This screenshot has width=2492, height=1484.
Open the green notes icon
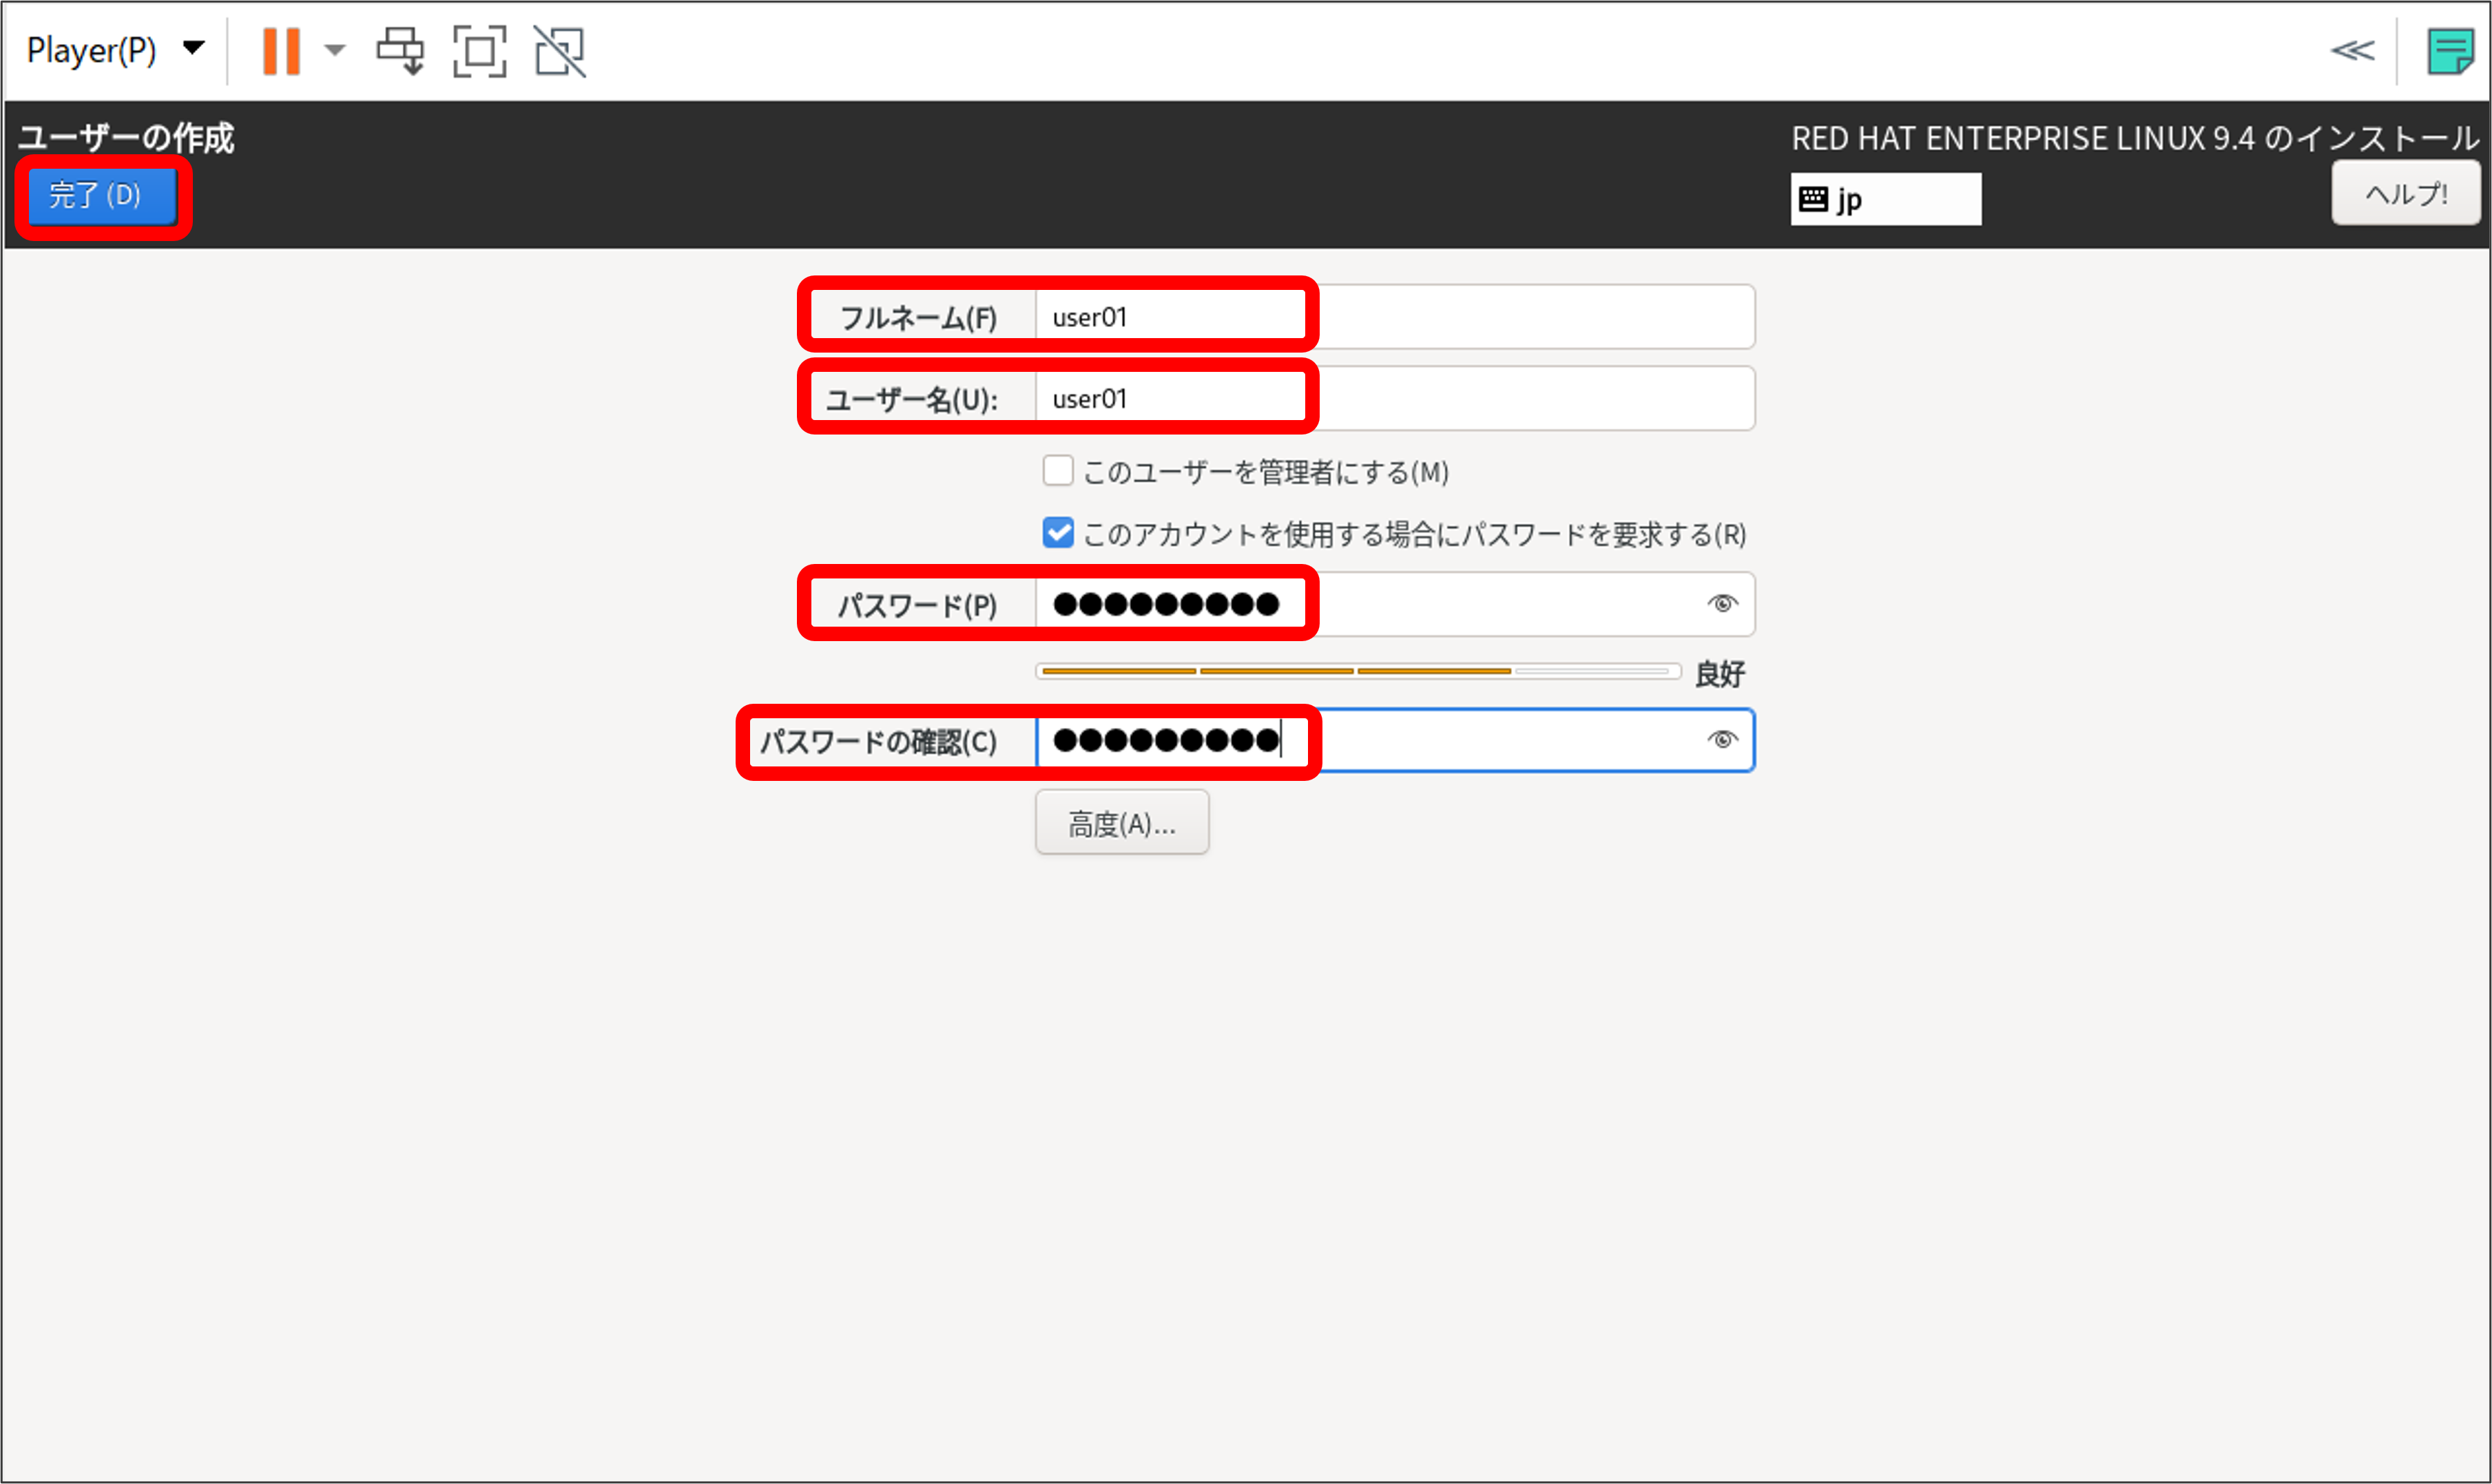tap(2449, 50)
